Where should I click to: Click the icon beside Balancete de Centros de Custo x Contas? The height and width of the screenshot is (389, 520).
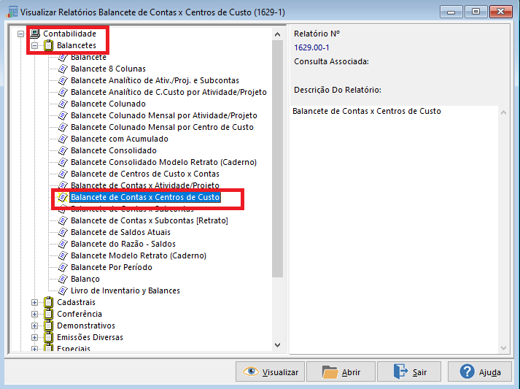coord(63,174)
